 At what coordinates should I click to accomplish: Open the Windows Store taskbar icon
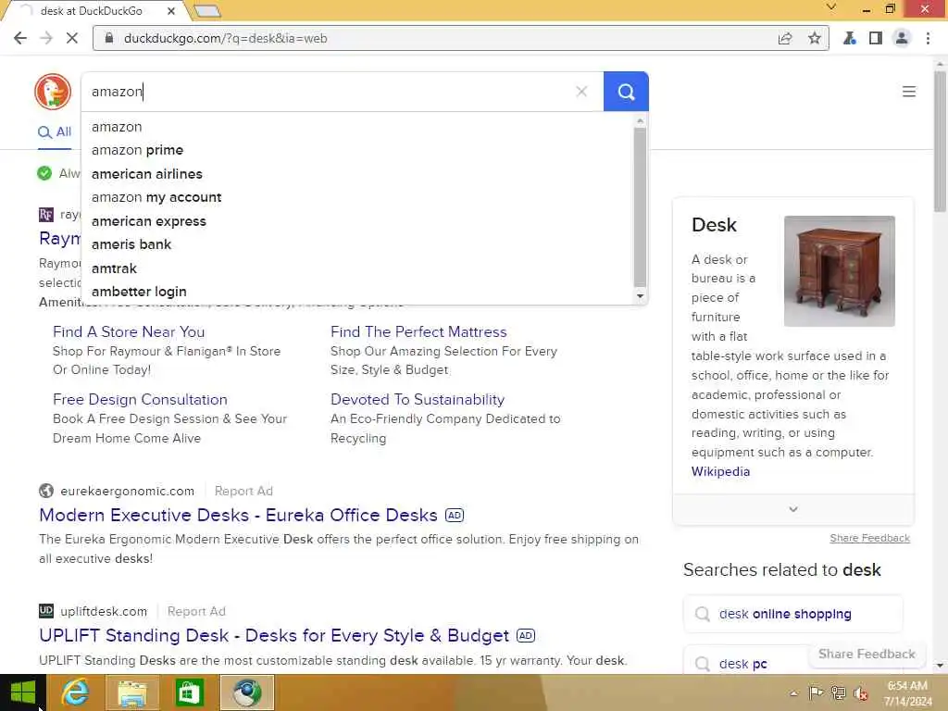point(189,692)
